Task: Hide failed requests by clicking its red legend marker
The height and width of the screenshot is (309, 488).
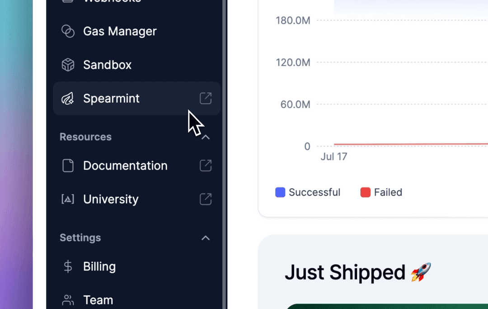Action: 365,192
